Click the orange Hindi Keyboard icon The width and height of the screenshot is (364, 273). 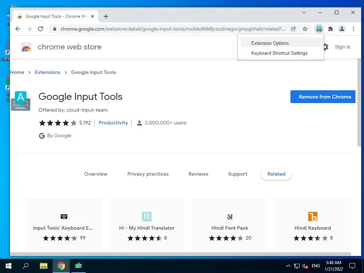point(312,216)
